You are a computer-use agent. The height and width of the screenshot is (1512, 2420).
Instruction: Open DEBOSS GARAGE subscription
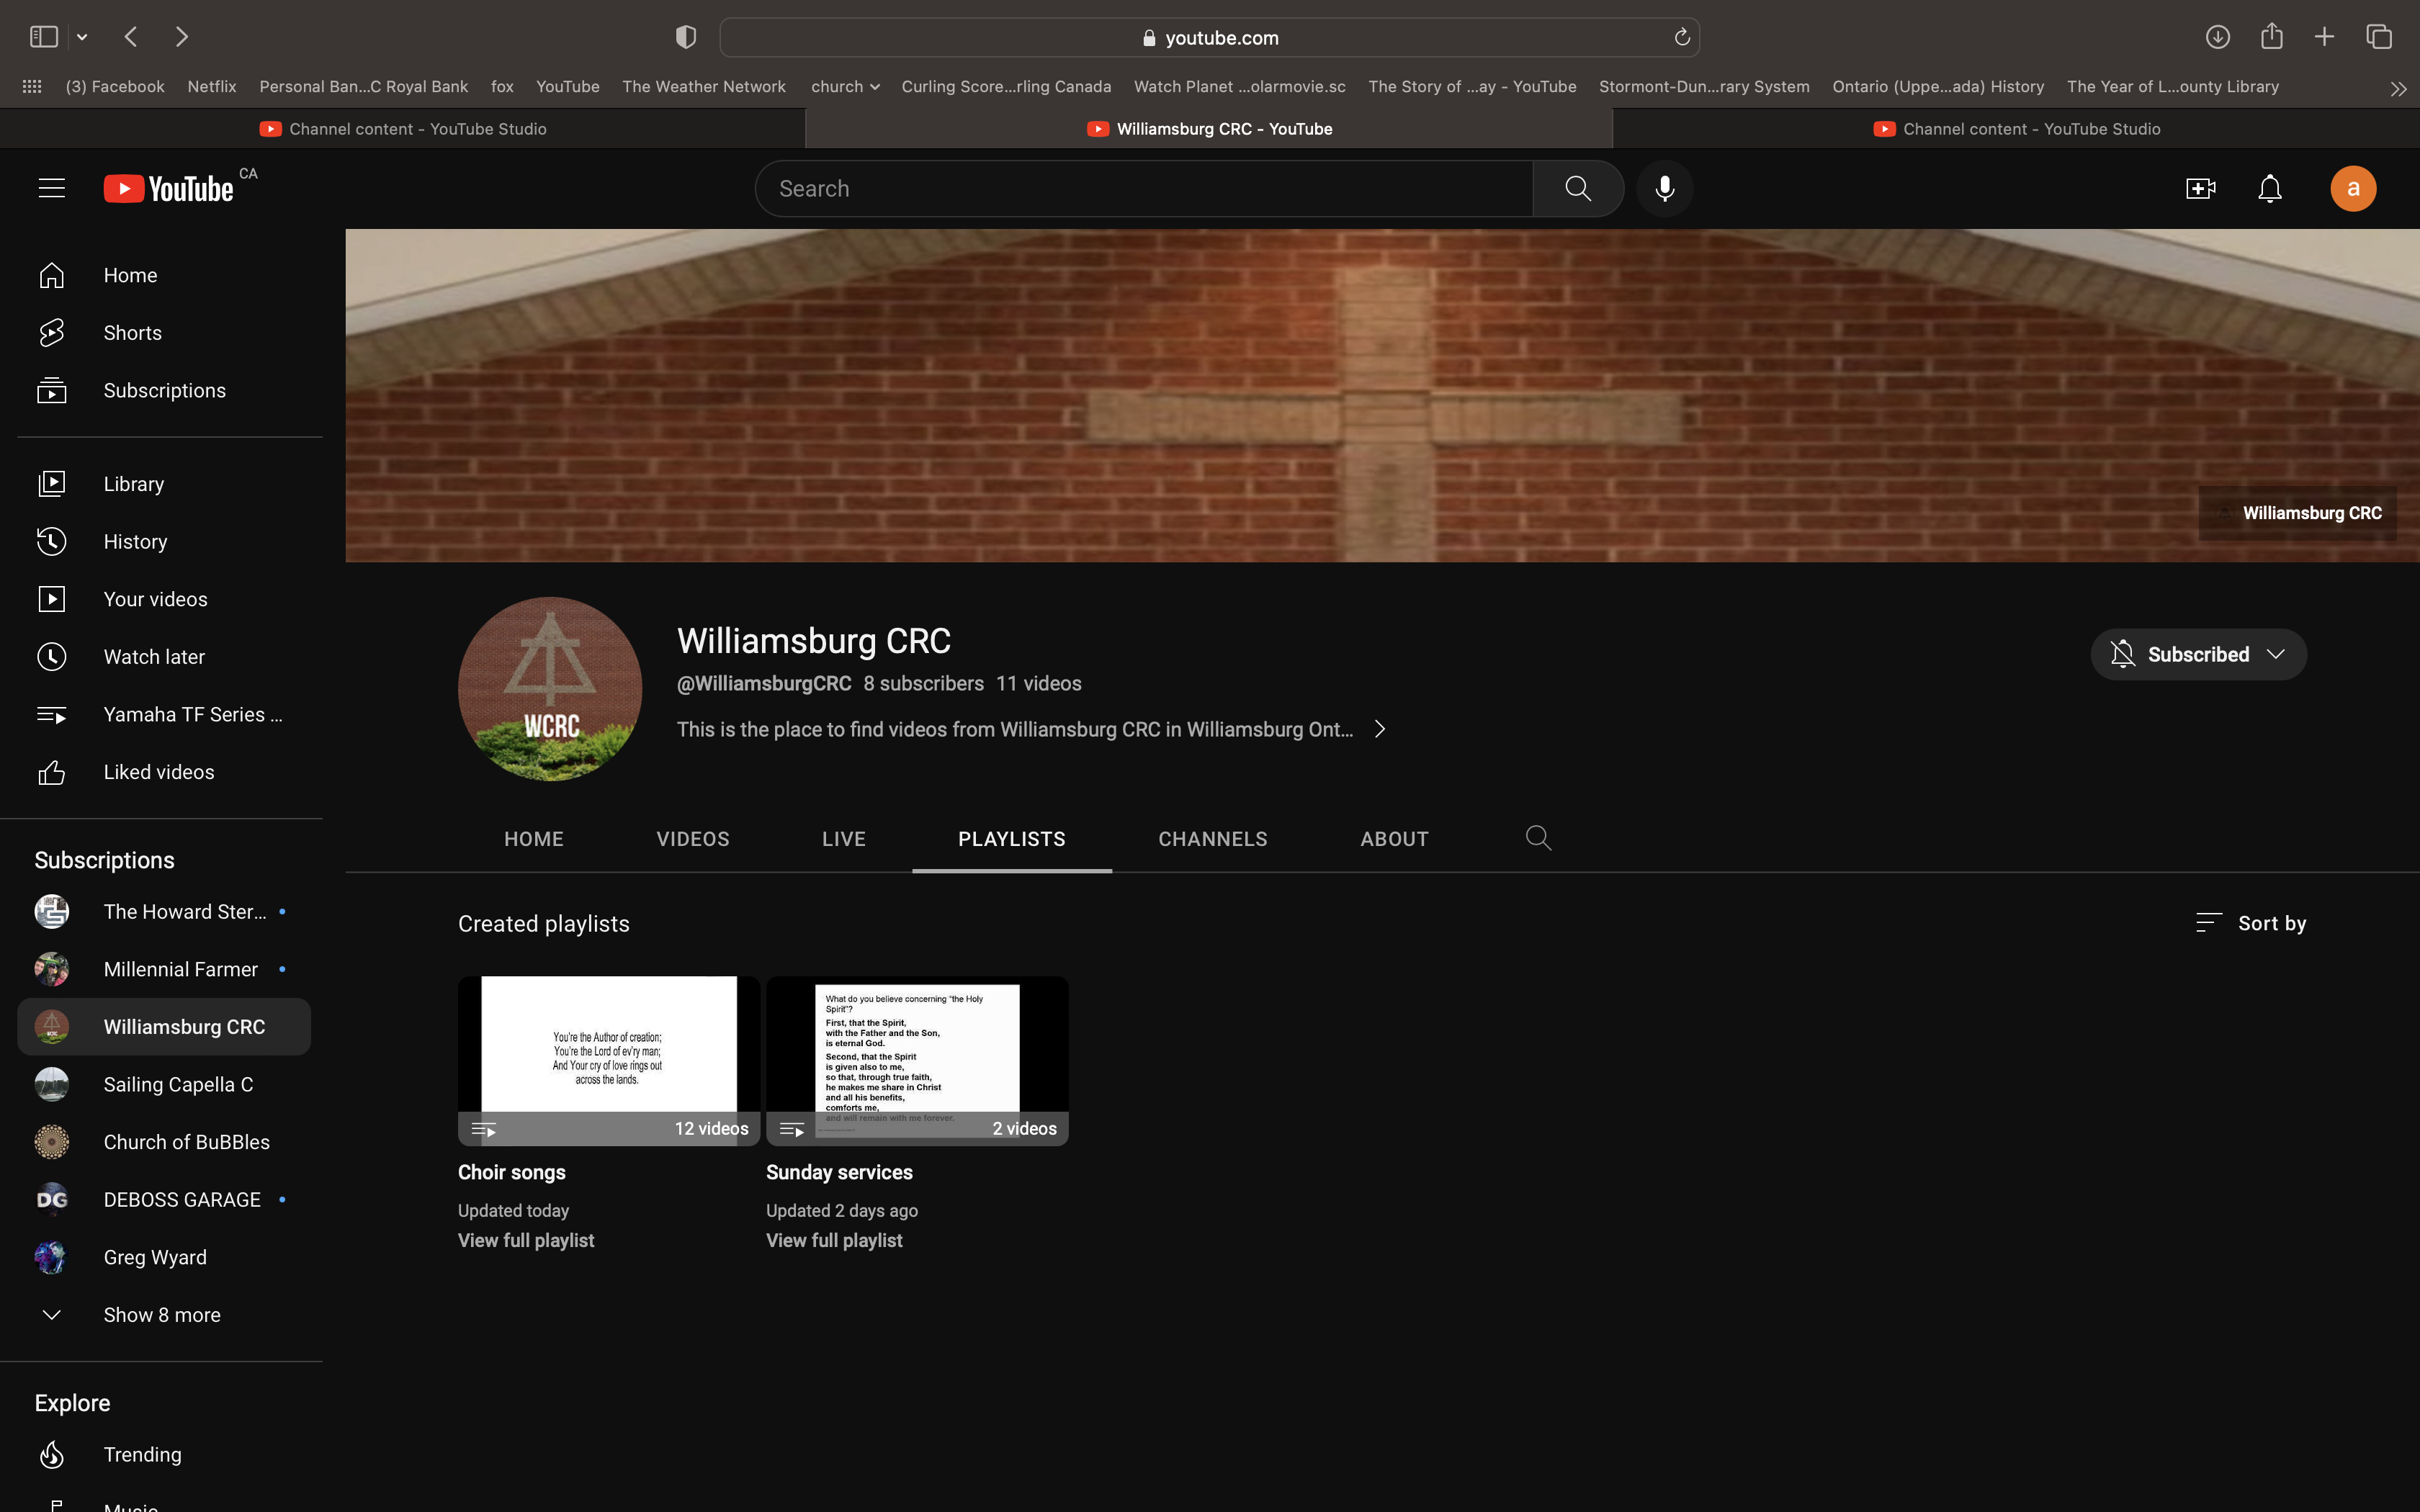pyautogui.click(x=164, y=1200)
